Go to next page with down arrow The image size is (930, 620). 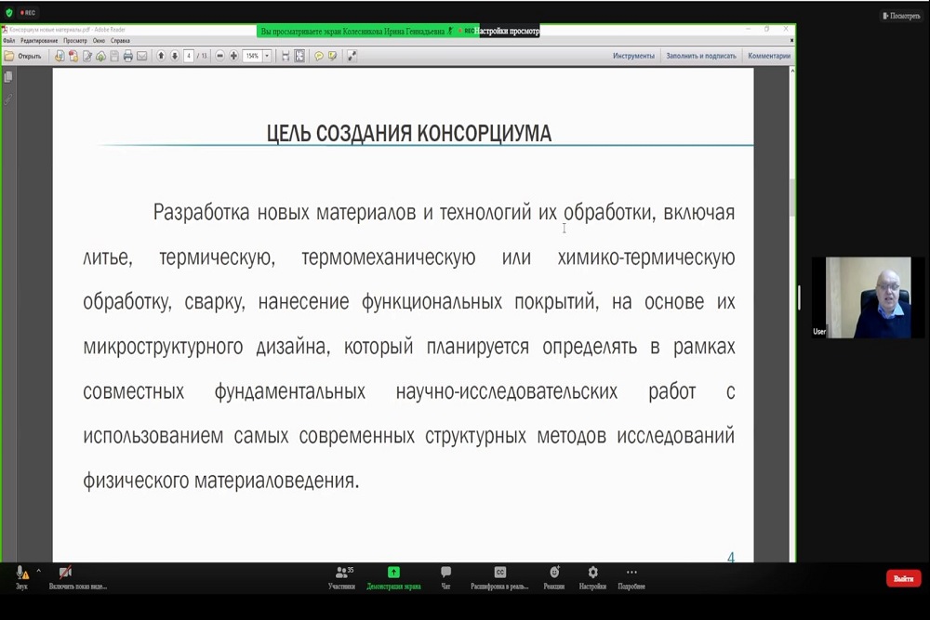tap(174, 56)
